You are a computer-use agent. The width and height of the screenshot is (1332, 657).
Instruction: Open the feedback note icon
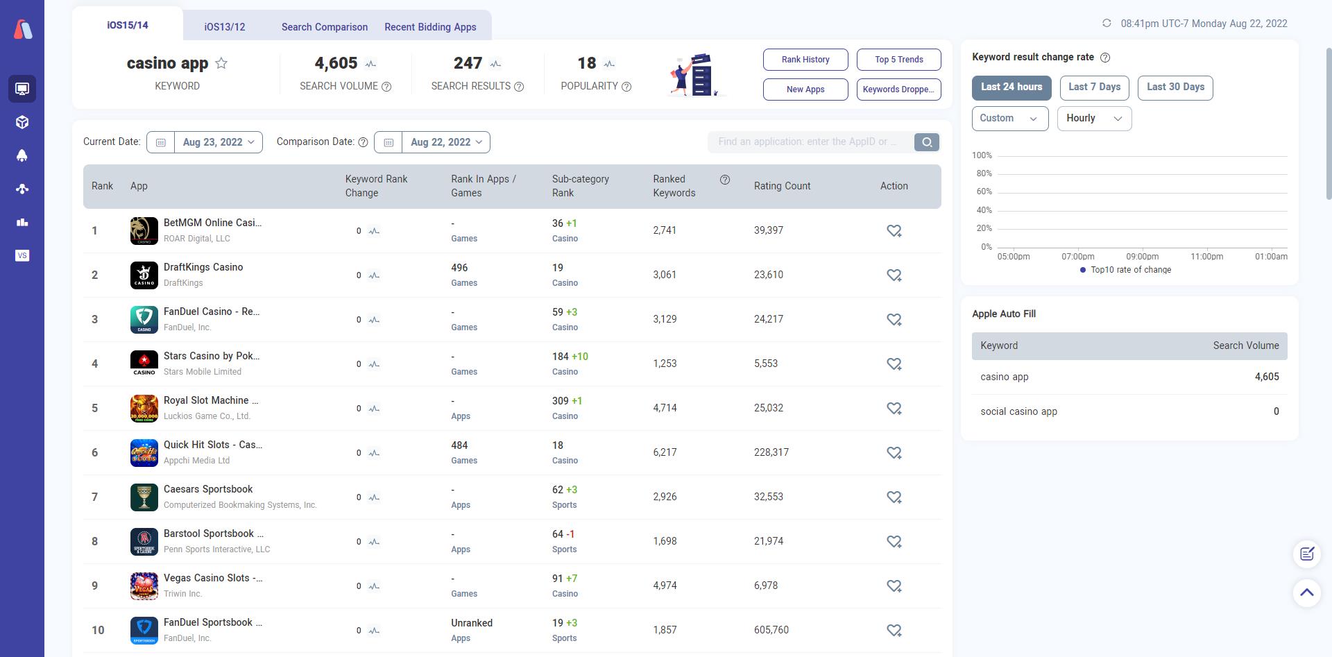[1307, 554]
